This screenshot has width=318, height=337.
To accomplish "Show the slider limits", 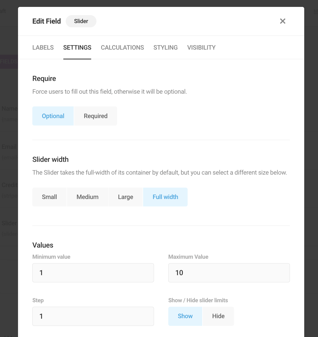I will [x=185, y=316].
